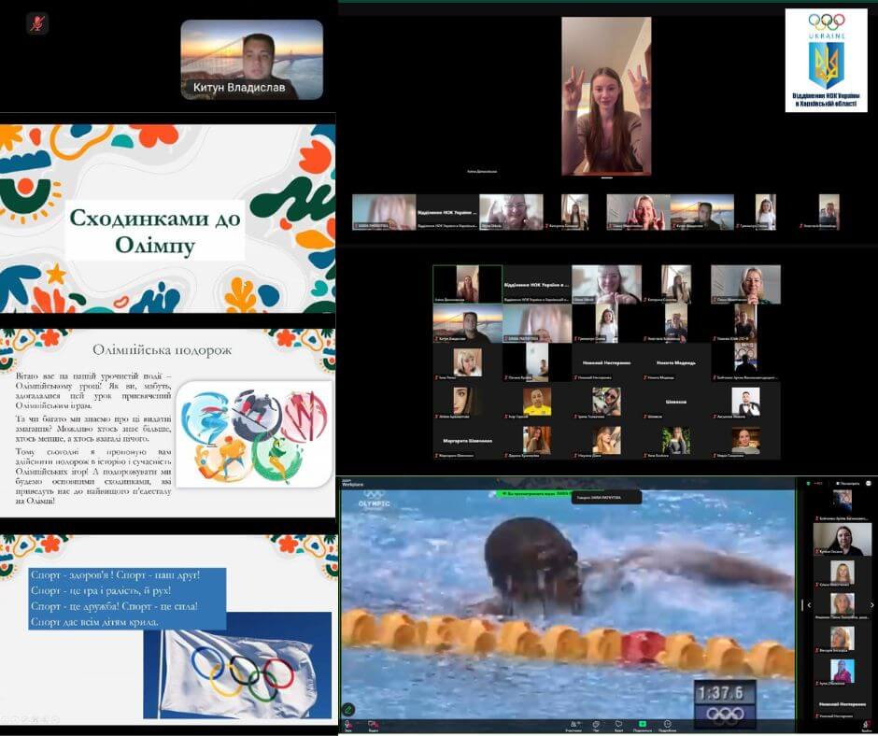878x736 pixels.
Task: Click the leave meeting icon at the toolbar's end
Action: [867, 727]
